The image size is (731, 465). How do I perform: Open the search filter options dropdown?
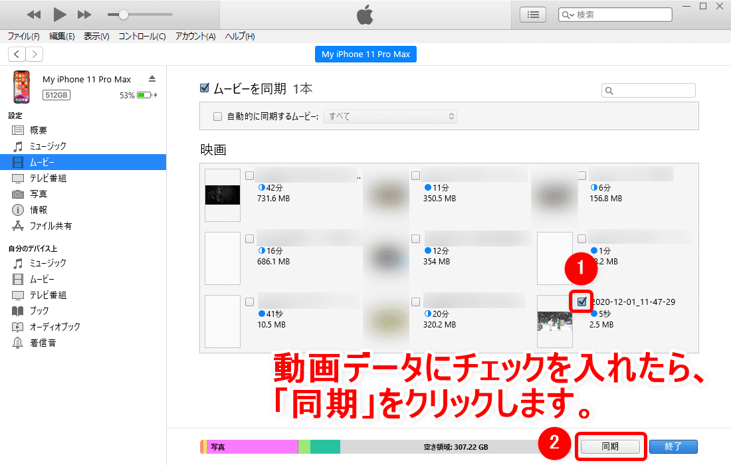click(x=571, y=14)
